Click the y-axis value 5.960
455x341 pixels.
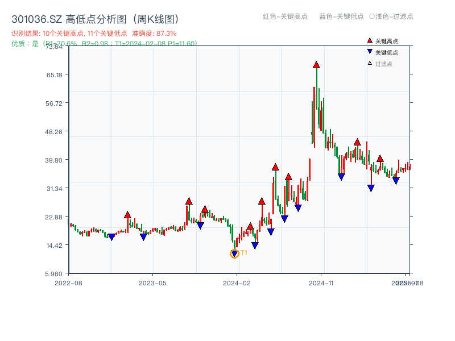[53, 274]
